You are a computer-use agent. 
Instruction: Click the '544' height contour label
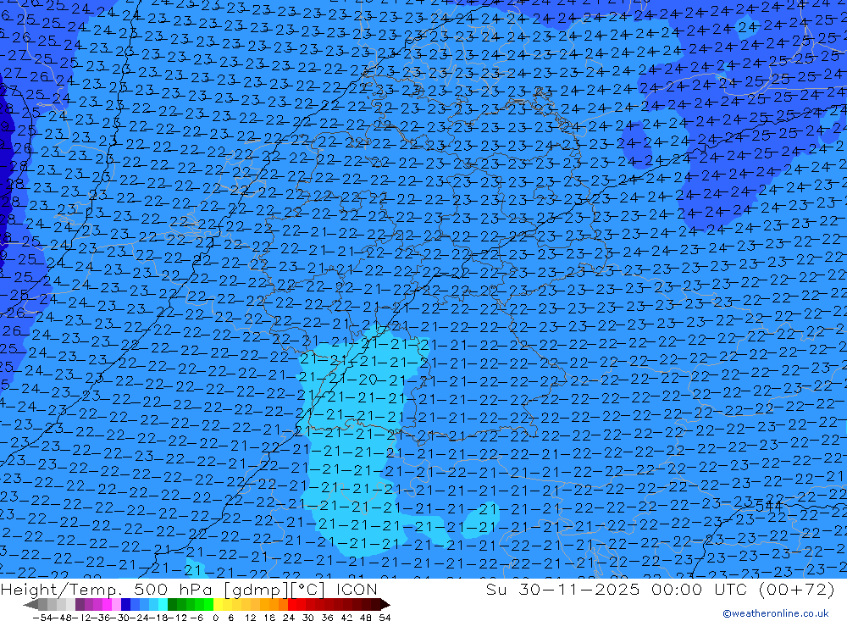pyautogui.click(x=769, y=507)
